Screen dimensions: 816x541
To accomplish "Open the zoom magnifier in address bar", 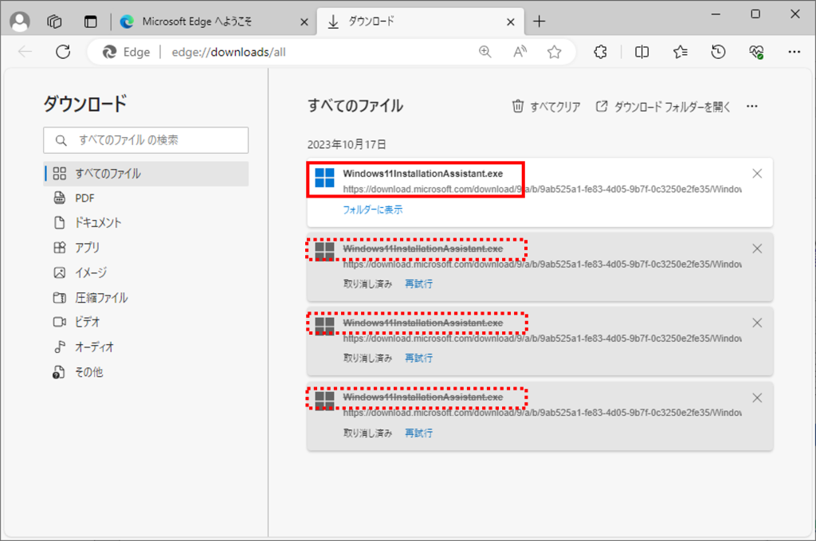I will click(485, 52).
